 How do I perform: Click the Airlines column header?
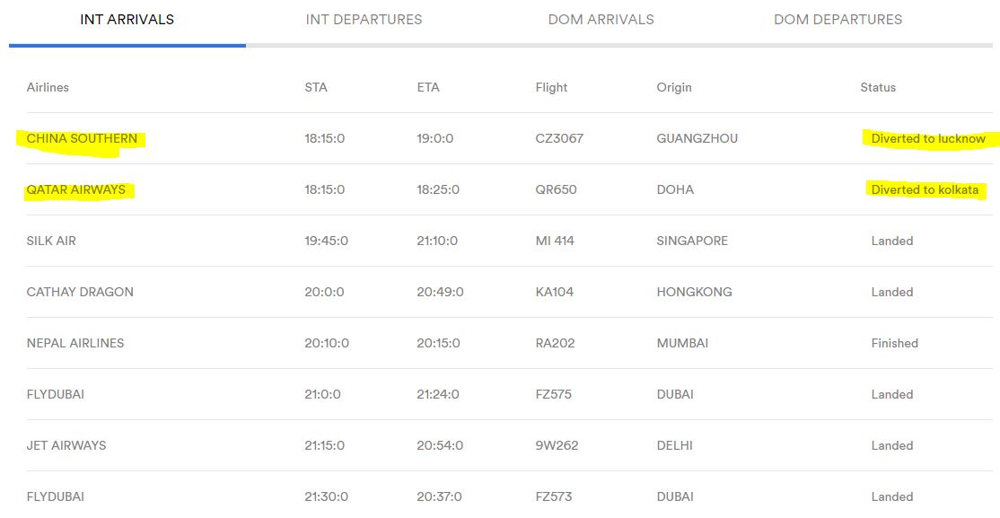[x=48, y=87]
